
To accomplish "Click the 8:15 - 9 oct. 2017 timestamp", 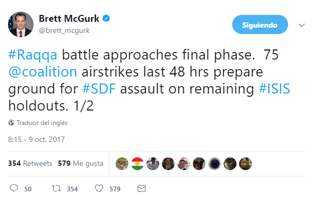I will [x=36, y=139].
